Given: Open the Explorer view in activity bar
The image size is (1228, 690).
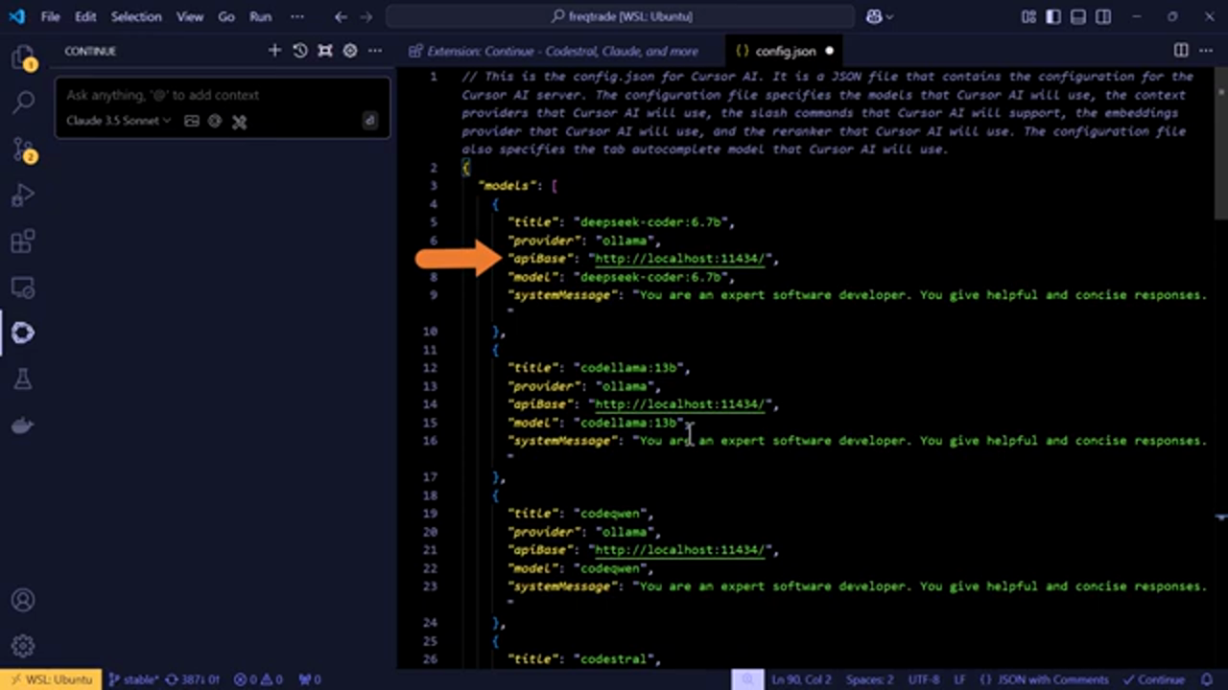Looking at the screenshot, I should (23, 58).
